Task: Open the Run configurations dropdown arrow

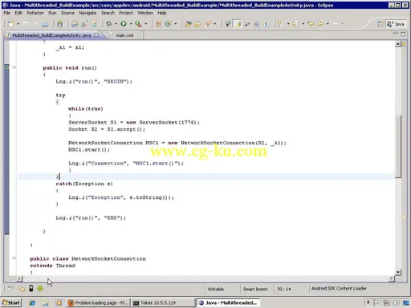Action: [x=131, y=24]
